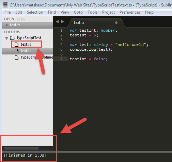Collapse the TypeScriptTest folder arrow
This screenshot has height=162, width=172.
pos(6,38)
